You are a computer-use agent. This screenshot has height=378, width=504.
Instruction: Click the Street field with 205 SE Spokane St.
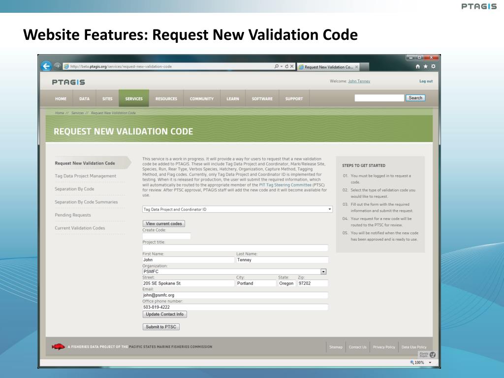pyautogui.click(x=189, y=283)
